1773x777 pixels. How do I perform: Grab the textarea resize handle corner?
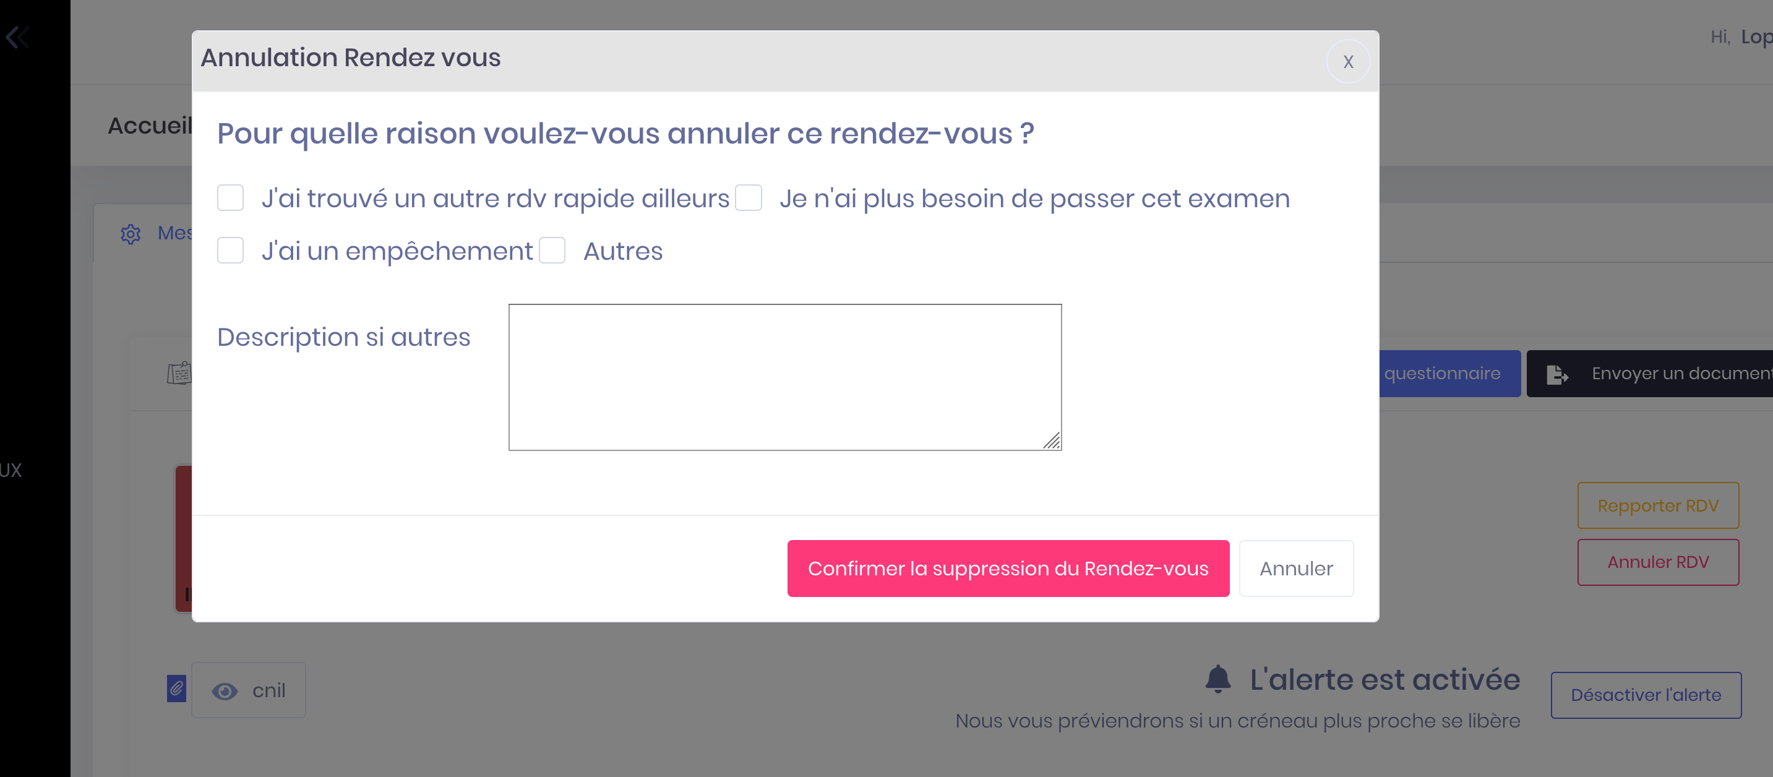coord(1052,441)
